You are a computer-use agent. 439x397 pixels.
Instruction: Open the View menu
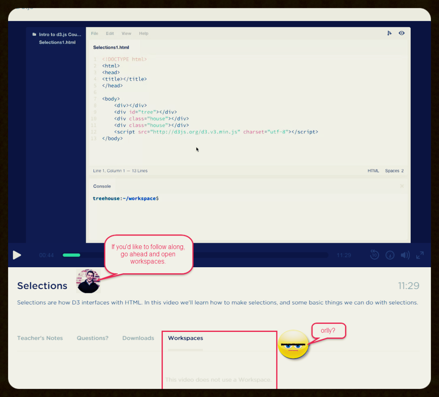126,33
